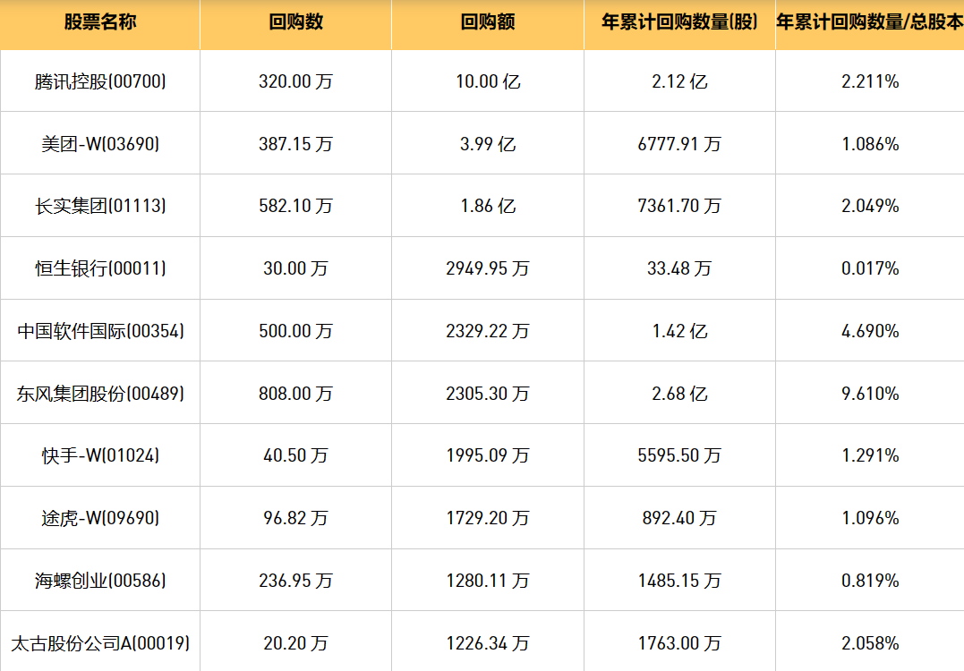Click the 年累计回购数量(股) column header

680,23
